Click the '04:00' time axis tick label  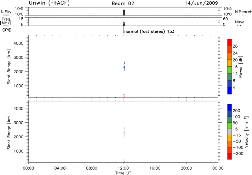click(60, 168)
